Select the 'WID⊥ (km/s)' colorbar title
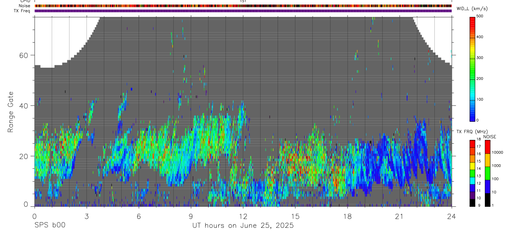This screenshot has height=234, width=508. tap(472, 9)
